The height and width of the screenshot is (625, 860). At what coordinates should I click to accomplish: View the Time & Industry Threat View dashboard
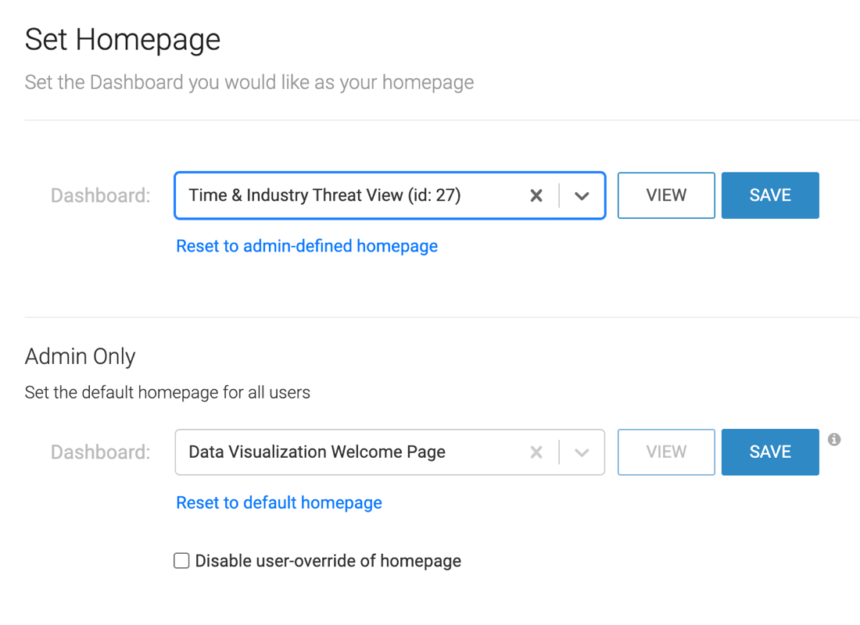pos(666,195)
